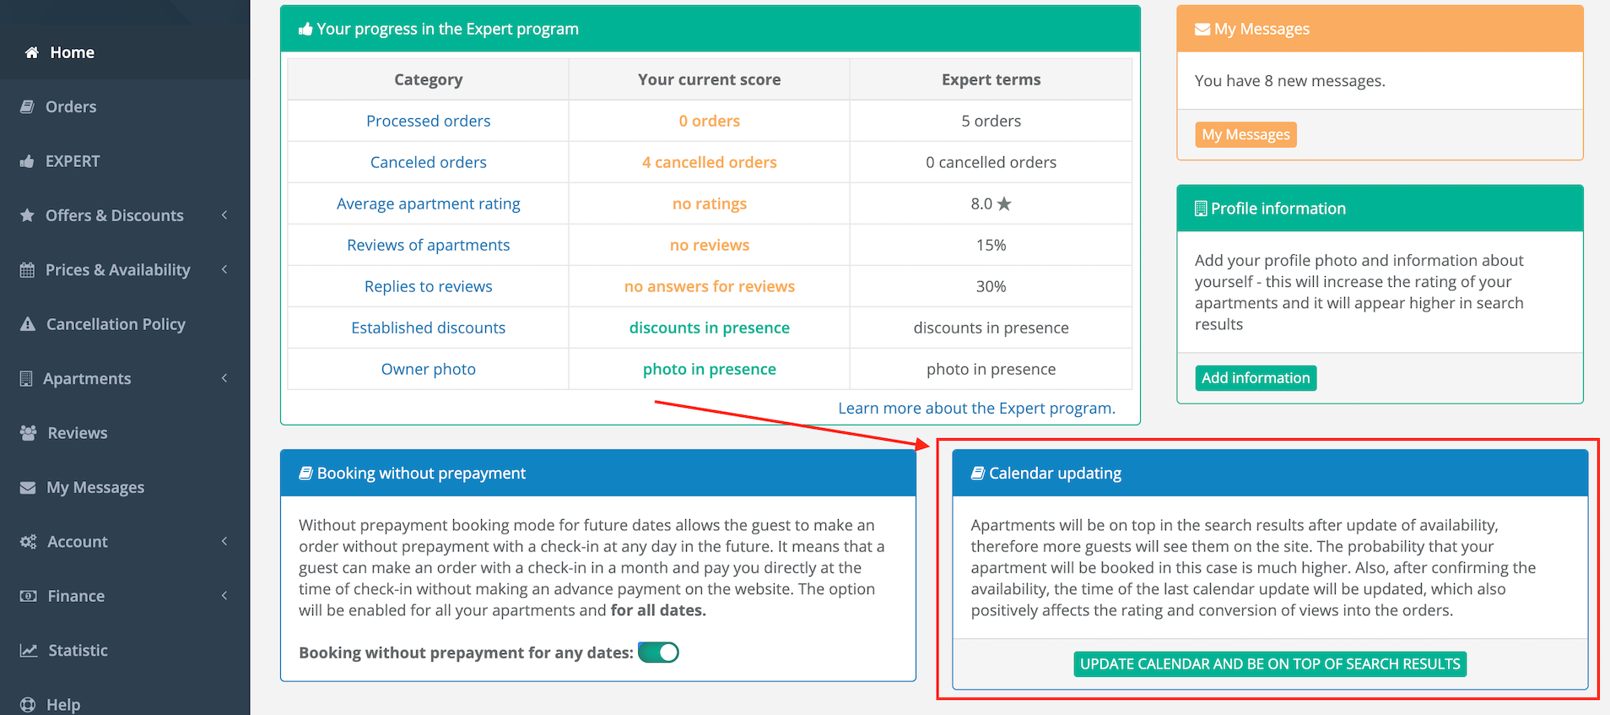Open the Reviews of apartments link
The width and height of the screenshot is (1610, 715).
428,245
